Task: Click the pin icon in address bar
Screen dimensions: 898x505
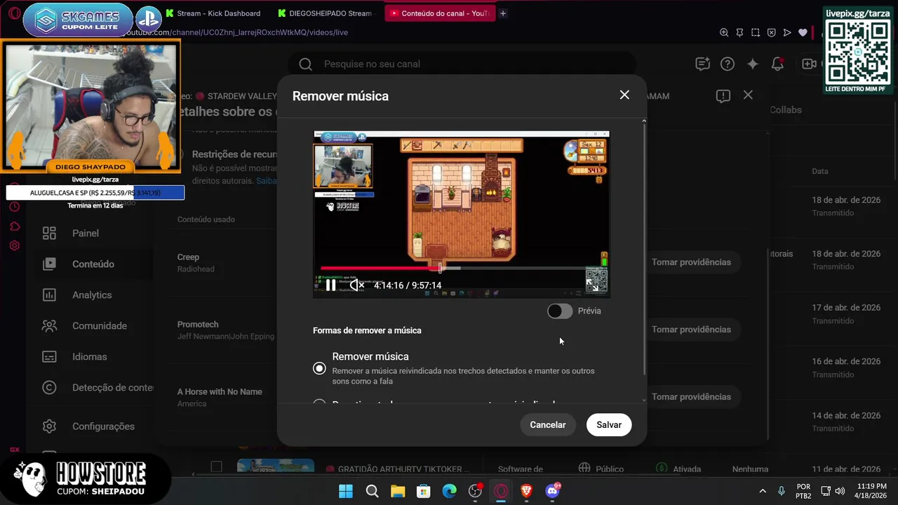Action: click(x=739, y=32)
